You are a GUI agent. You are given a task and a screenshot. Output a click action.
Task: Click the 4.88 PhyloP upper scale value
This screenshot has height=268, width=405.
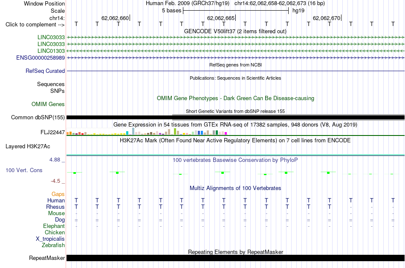[55, 160]
